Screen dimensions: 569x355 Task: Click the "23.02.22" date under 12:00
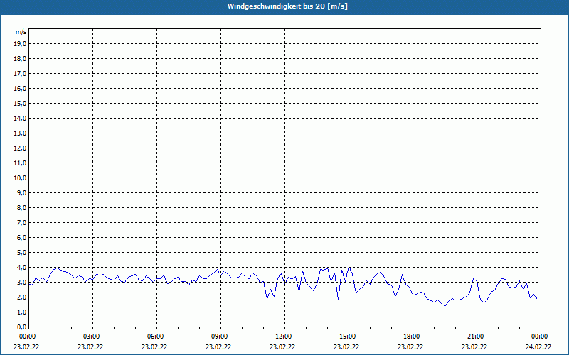tap(282, 346)
